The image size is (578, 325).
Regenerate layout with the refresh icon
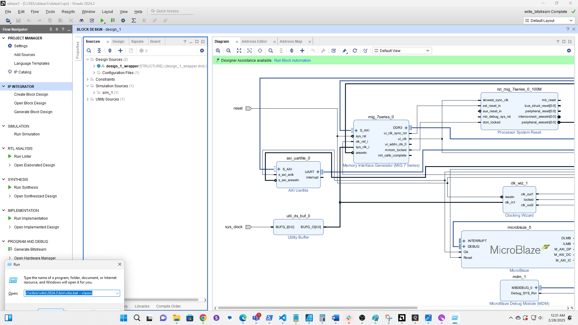coord(355,51)
